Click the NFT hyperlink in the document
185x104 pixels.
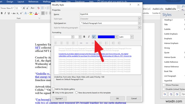pyautogui.click(x=38, y=48)
